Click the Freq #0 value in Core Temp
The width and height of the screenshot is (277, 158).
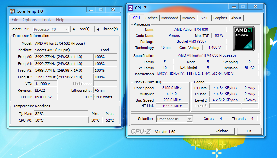click(63, 57)
